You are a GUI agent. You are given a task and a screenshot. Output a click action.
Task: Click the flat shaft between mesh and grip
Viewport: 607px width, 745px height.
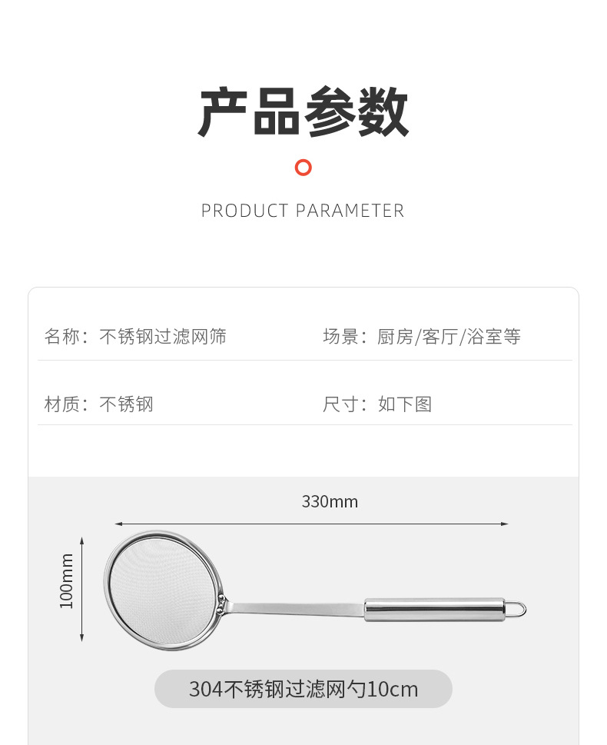296,609
